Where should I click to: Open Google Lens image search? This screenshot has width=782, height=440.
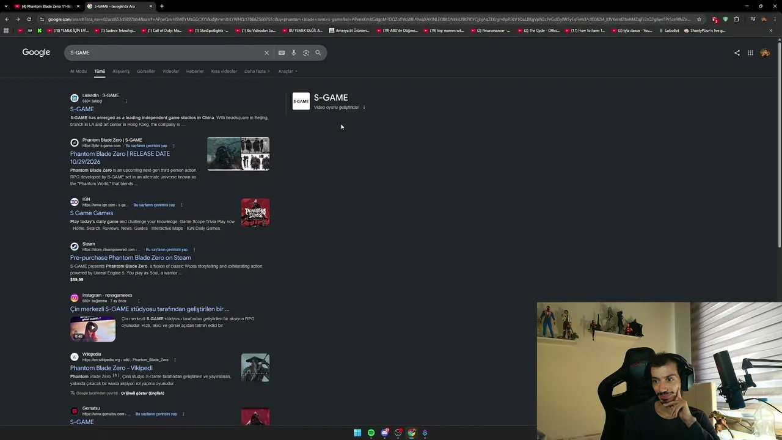click(x=306, y=53)
